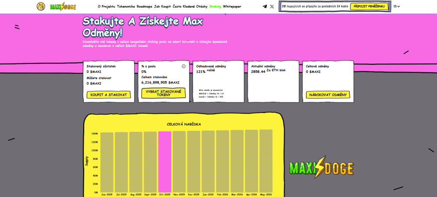Click the Aktuální odměny label
Image resolution: width=437 pixels, height=197 pixels.
263,67
